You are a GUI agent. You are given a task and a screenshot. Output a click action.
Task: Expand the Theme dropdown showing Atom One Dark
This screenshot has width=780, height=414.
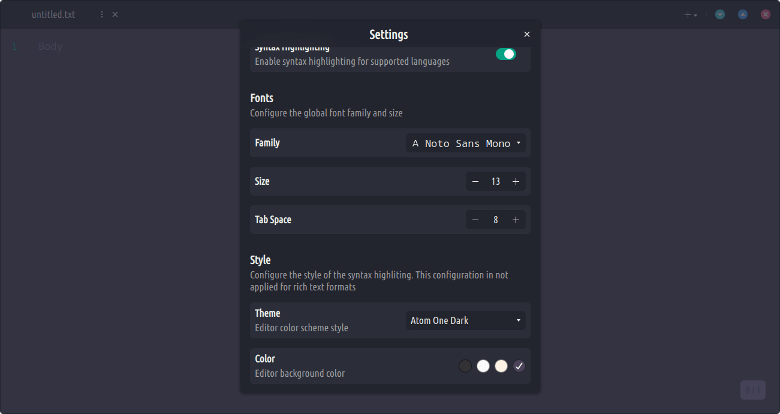coord(466,320)
